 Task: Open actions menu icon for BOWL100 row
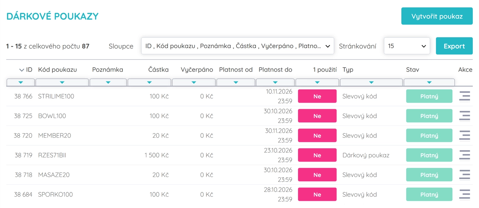click(464, 116)
